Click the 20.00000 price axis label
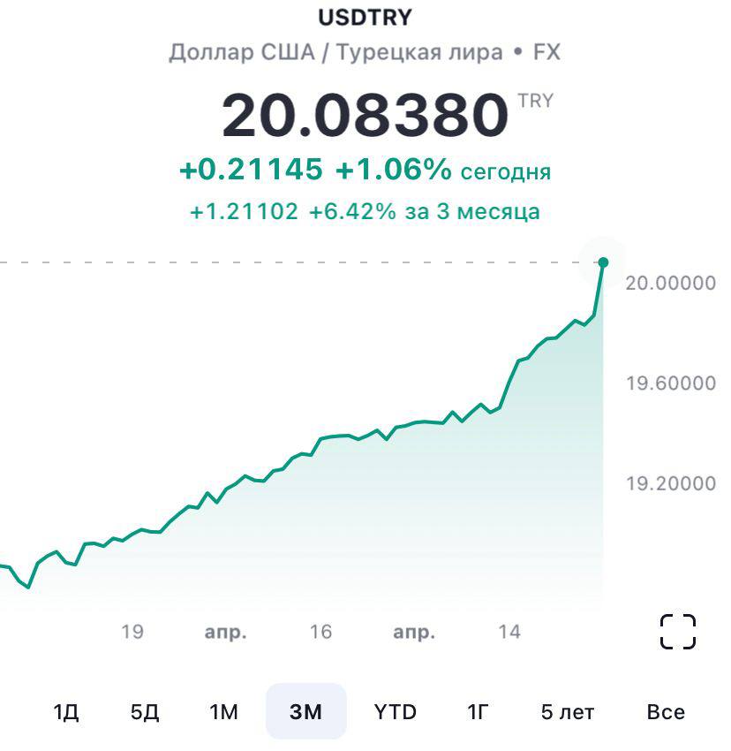The width and height of the screenshot is (731, 751). (x=670, y=284)
